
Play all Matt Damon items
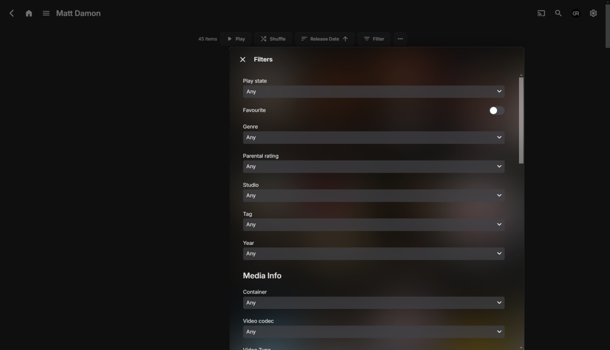[x=236, y=39]
